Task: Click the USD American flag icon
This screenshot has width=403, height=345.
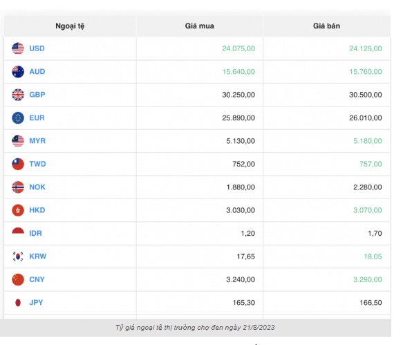Action: (18, 48)
